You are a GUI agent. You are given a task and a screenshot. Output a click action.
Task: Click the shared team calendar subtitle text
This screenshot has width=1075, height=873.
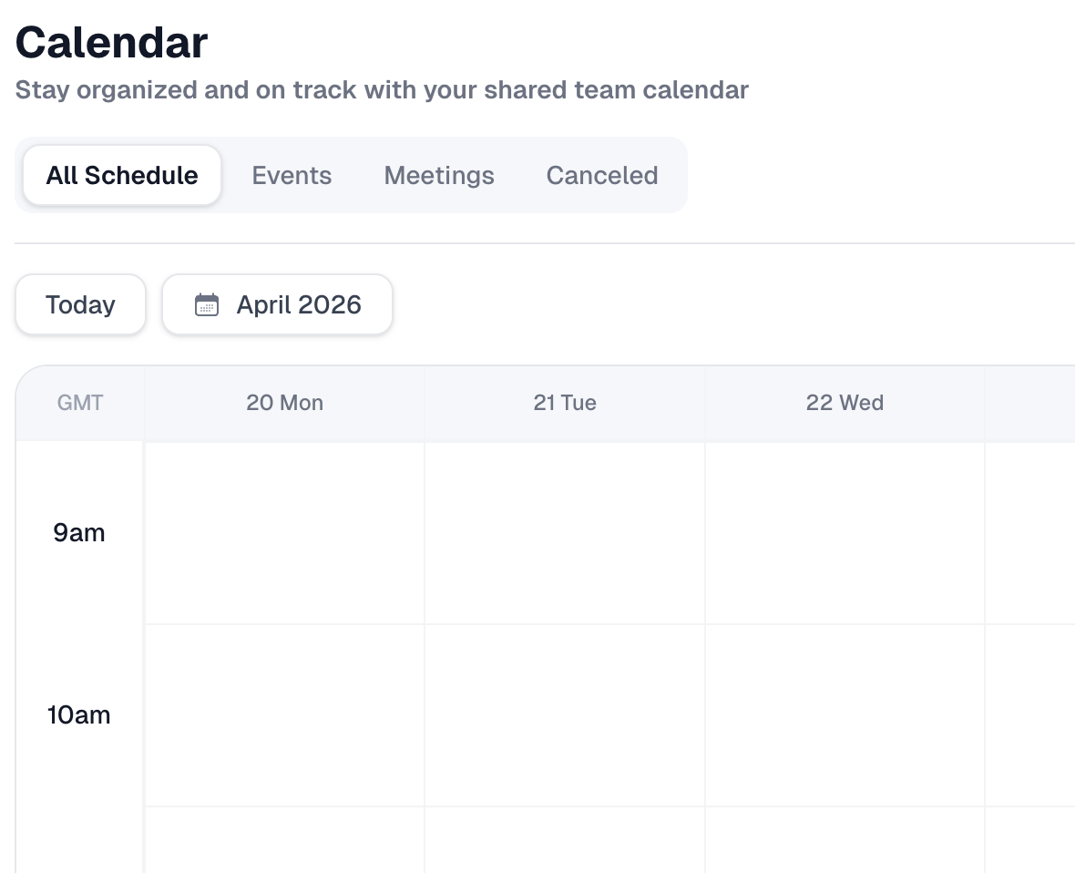pos(381,89)
